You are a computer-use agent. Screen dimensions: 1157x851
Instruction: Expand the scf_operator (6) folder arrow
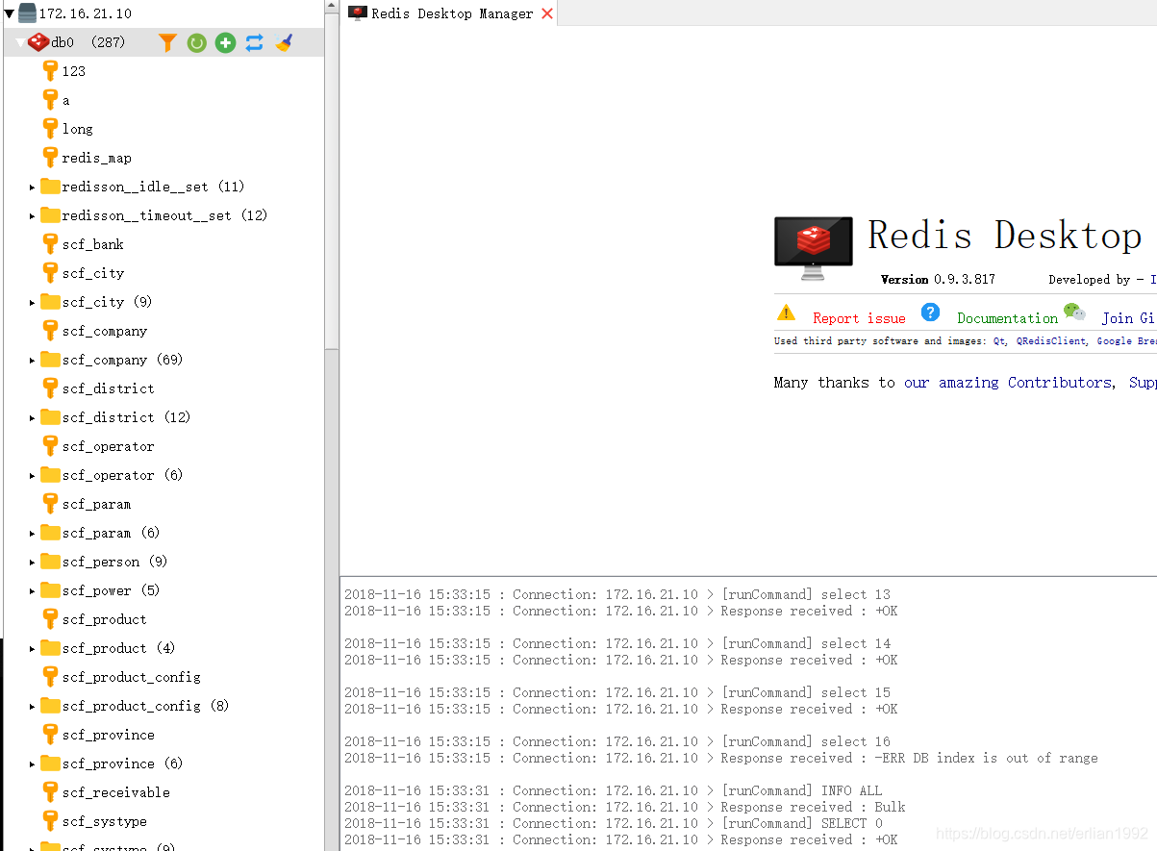click(x=32, y=475)
